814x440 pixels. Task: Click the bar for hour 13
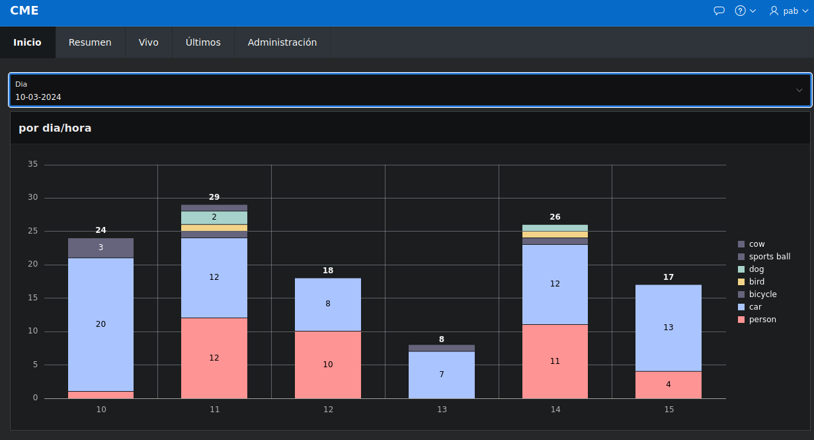point(442,371)
